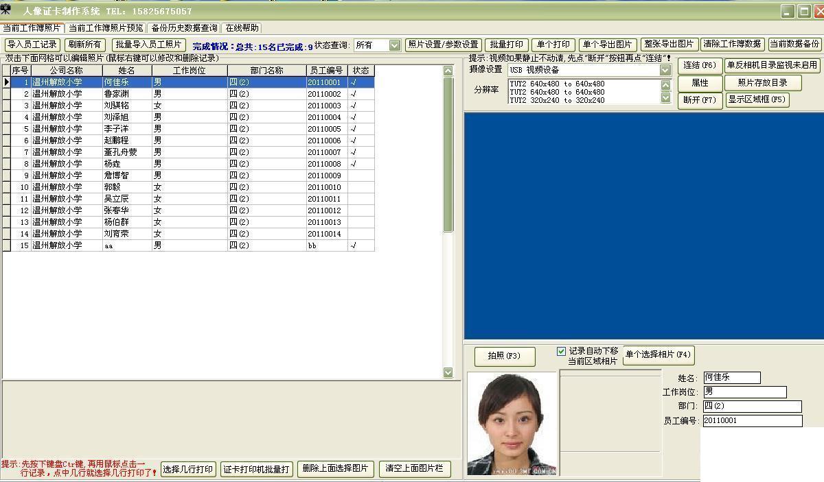This screenshot has width=824, height=482.
Task: Open 照片存放目录 button
Action: point(763,83)
